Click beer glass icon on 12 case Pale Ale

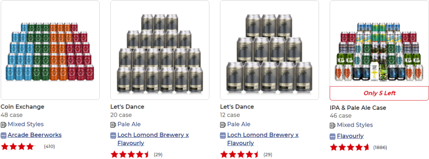223,125
